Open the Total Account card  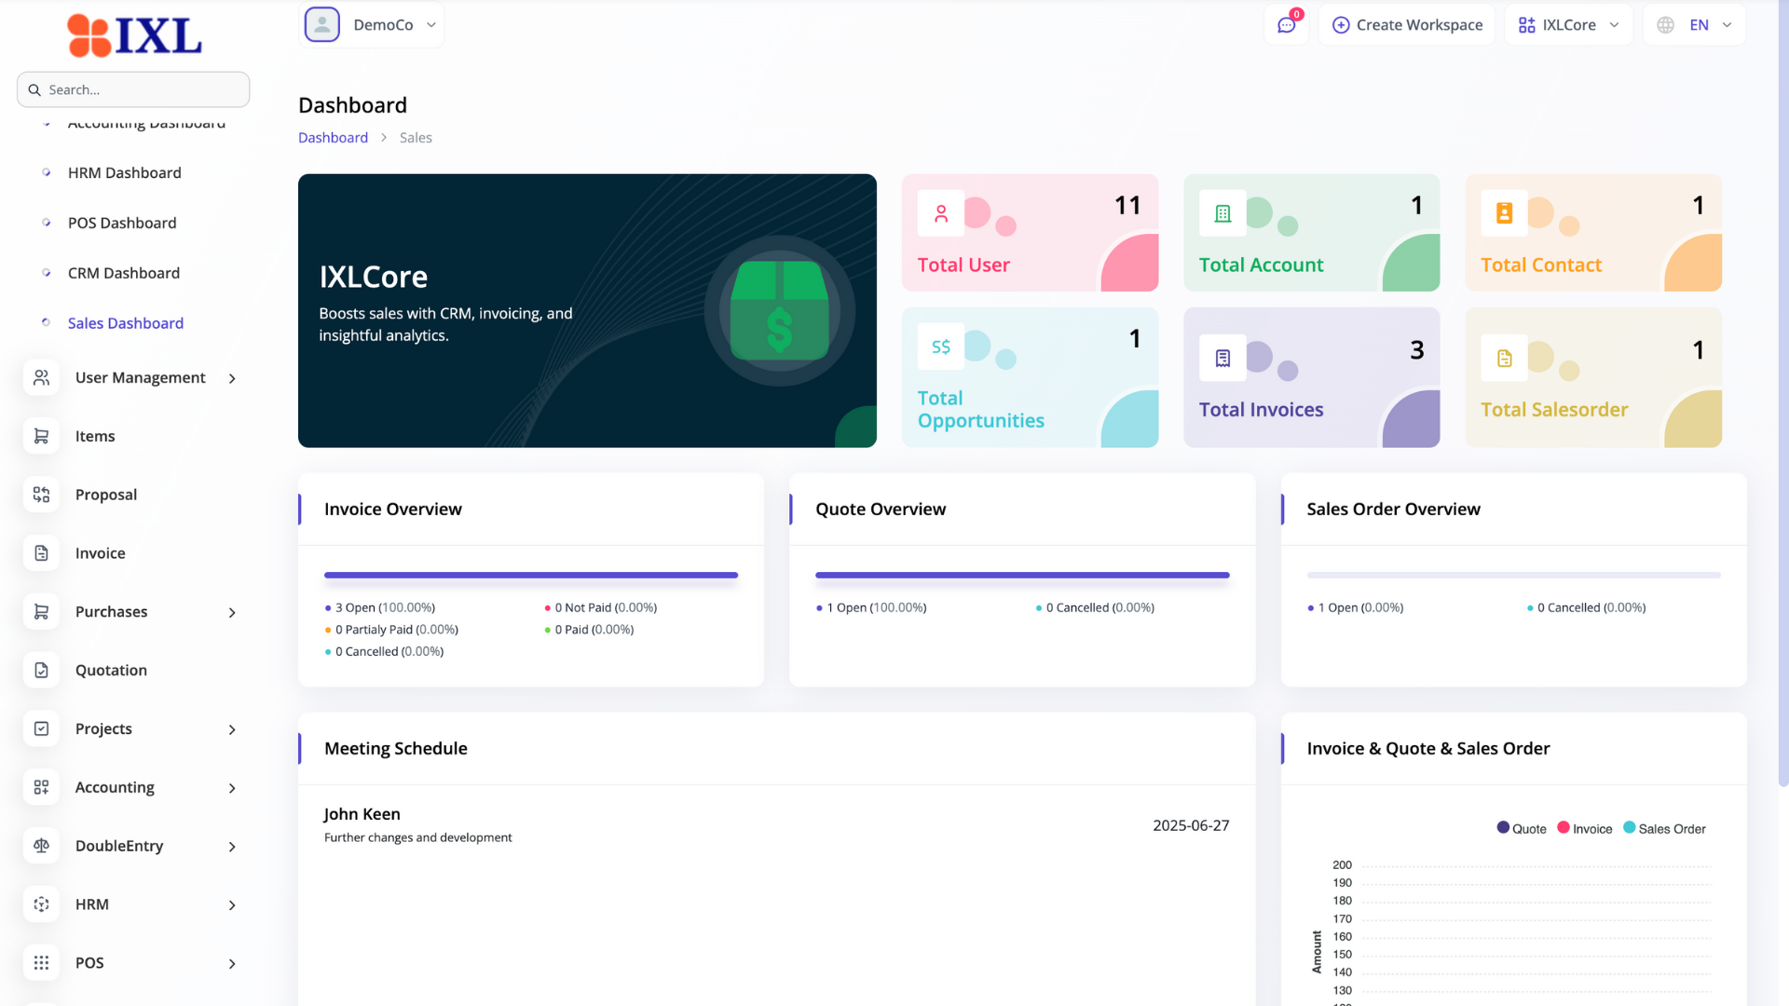click(x=1311, y=233)
